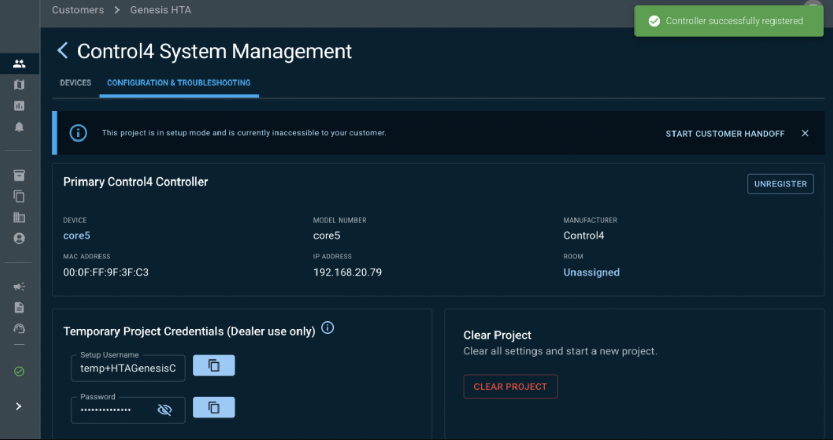Dismiss the setup mode banner
This screenshot has height=440, width=833.
click(x=805, y=133)
